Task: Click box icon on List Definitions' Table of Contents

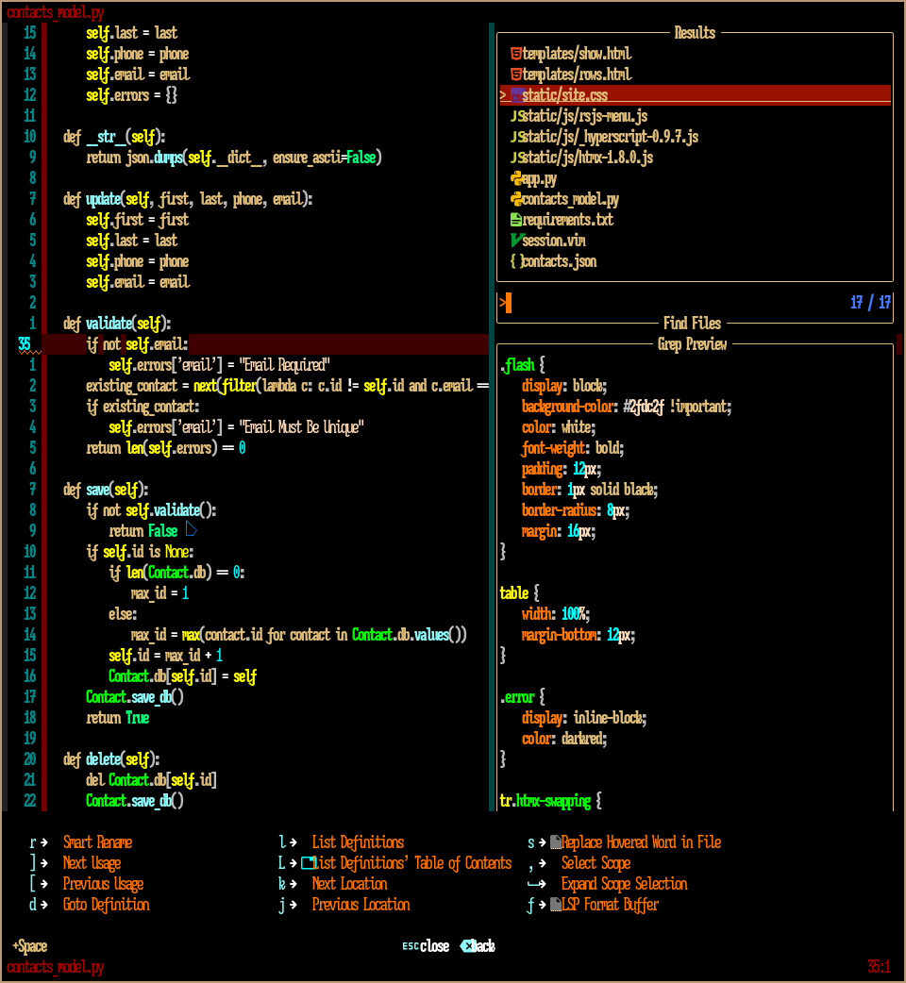Action: click(308, 863)
